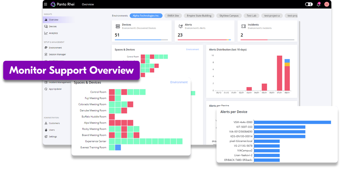Viewport: 341px width, 169px height.
Task: Click the Incidents summary card
Action: 267,31
